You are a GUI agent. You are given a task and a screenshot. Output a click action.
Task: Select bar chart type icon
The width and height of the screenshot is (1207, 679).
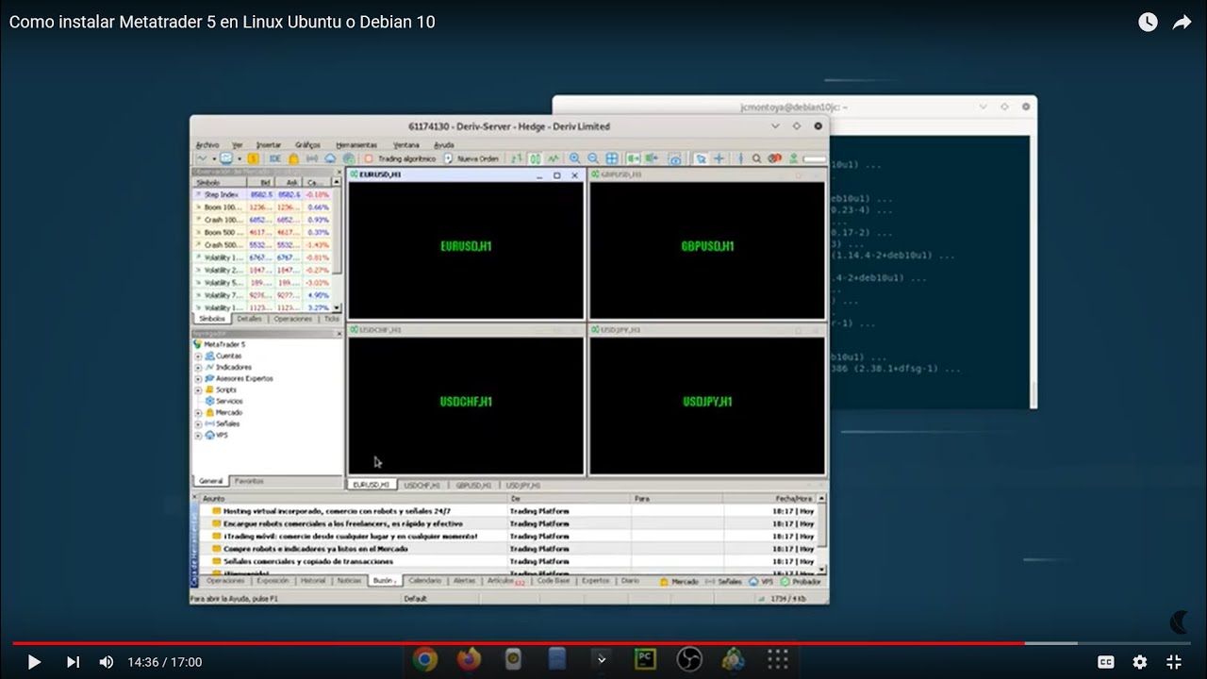click(x=516, y=158)
